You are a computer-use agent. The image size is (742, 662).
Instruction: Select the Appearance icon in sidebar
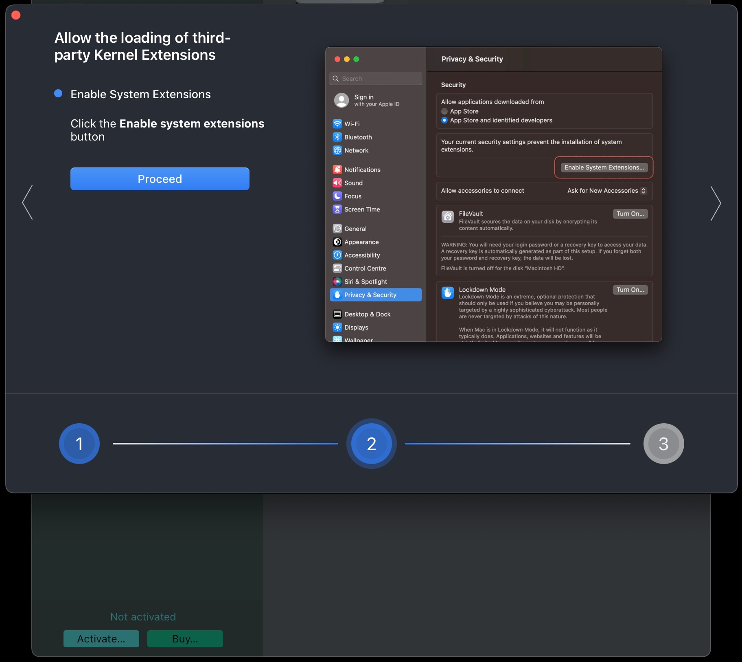coord(337,242)
